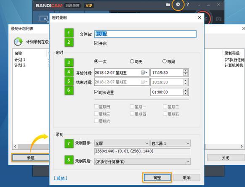Image resolution: width=245 pixels, height=187 pixels.
Task: Check the 星期三 checkbox
Action: tap(96, 113)
